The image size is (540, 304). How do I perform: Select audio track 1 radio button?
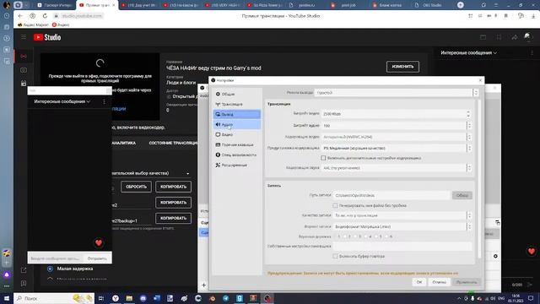[335, 236]
